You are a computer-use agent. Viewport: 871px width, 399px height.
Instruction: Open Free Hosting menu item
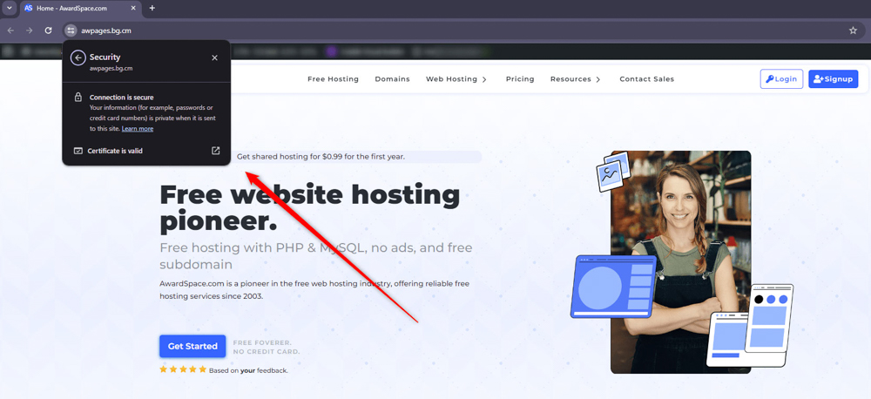[334, 79]
